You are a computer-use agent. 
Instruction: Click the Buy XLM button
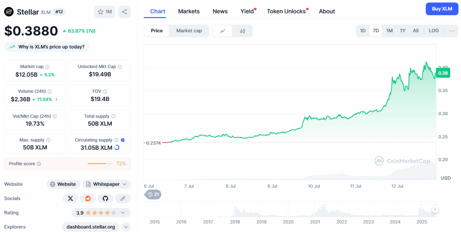(442, 9)
